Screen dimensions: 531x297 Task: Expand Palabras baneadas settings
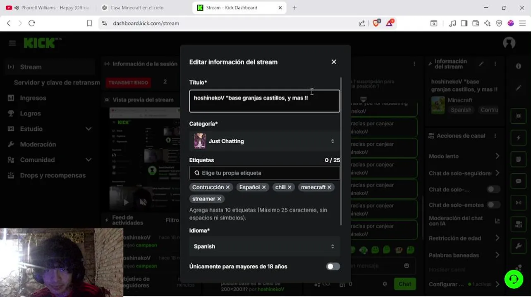(x=497, y=255)
